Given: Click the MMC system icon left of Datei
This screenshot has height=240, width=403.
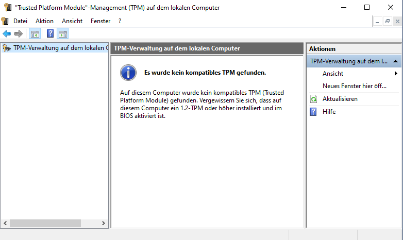Looking at the screenshot, I should (x=5, y=21).
